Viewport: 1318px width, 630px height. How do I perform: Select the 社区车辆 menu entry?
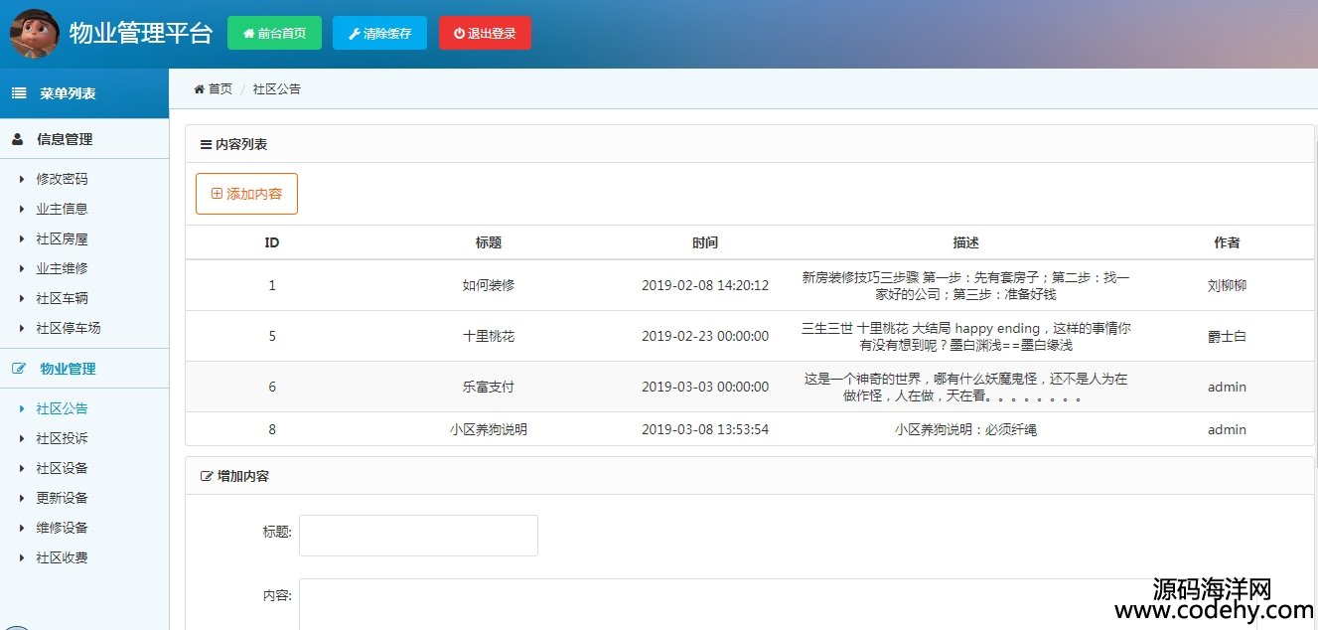62,298
